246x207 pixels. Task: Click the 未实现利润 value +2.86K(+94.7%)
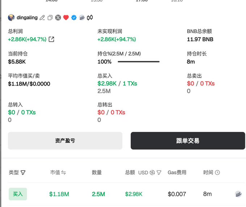pos(117,39)
